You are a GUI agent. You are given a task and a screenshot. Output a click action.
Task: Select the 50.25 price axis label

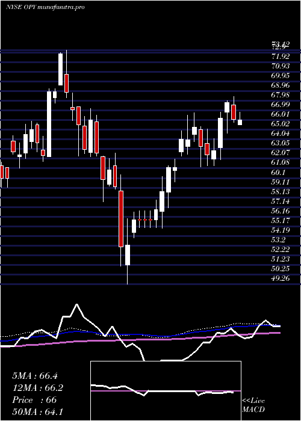pyautogui.click(x=281, y=269)
